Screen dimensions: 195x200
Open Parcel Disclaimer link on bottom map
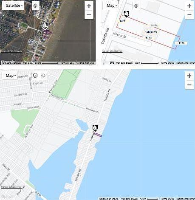pyautogui.click(x=11, y=187)
